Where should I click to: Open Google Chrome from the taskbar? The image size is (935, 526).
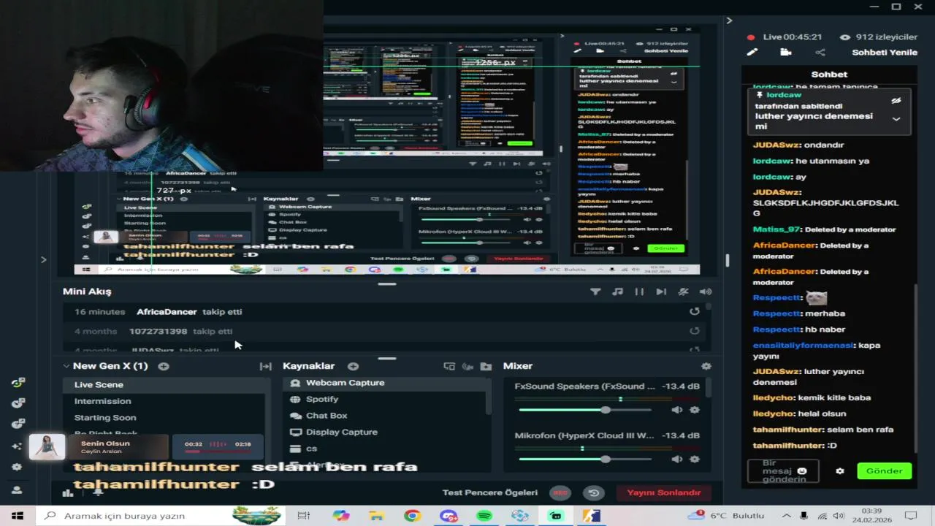coord(413,516)
